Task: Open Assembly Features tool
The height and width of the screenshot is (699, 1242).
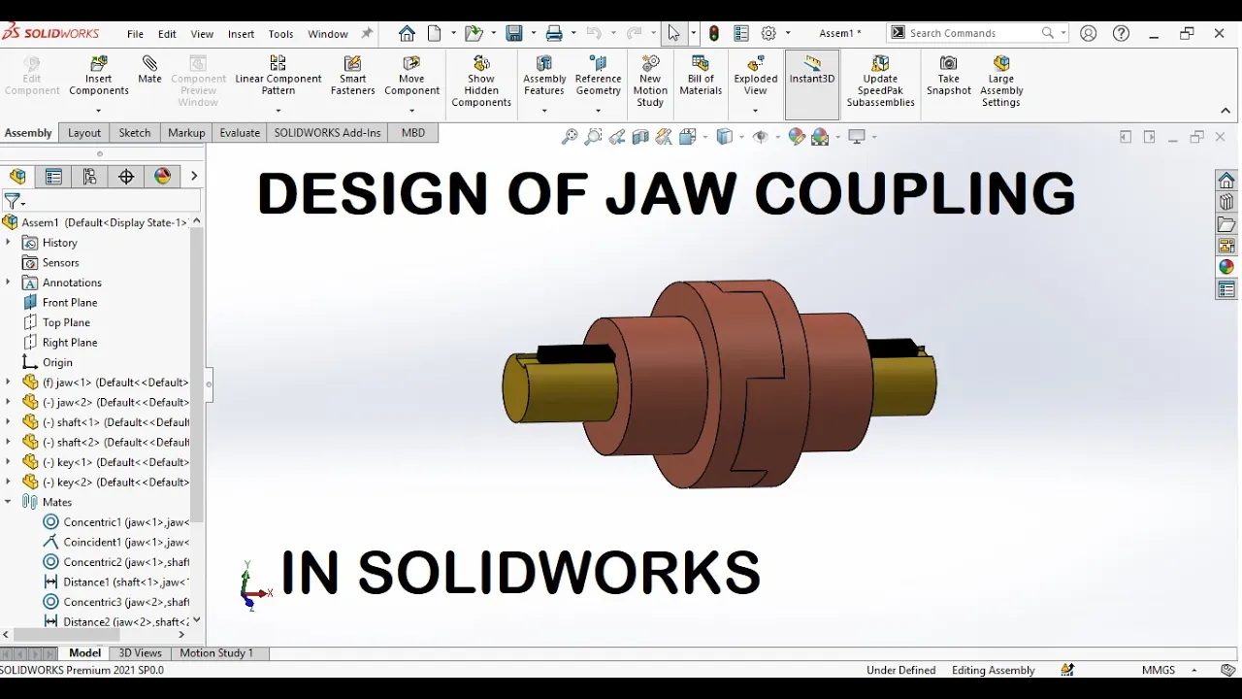Action: [x=544, y=76]
